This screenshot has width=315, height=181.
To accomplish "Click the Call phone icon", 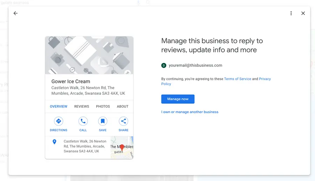I will pos(83,122).
